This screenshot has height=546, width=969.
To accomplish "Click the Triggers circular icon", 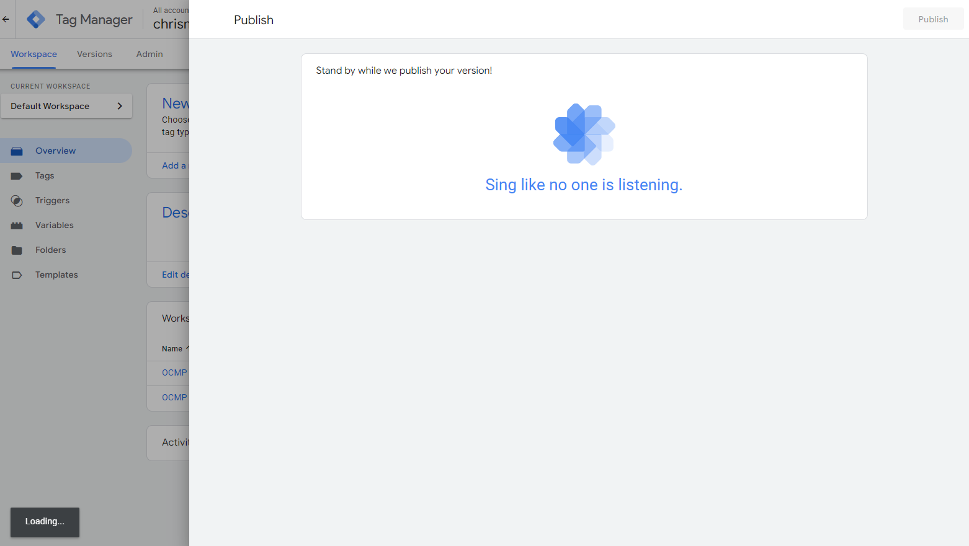I will pos(17,201).
